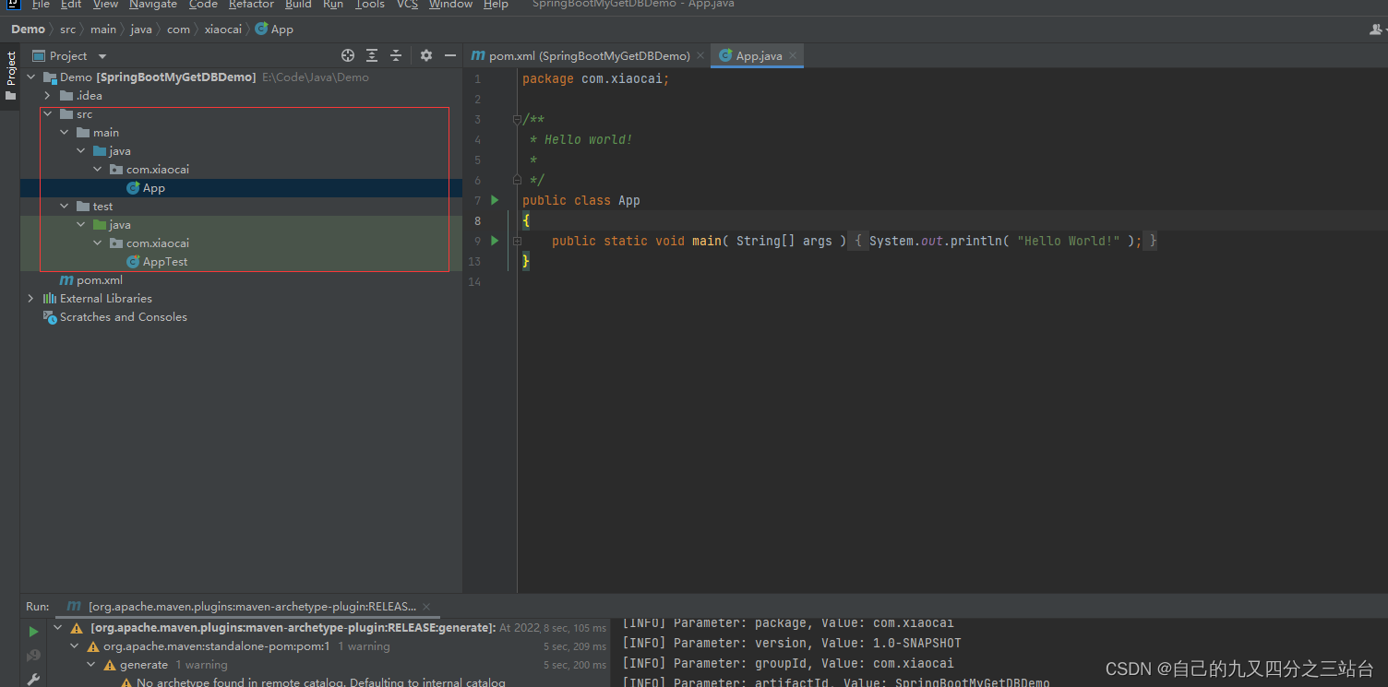
Task: Open the Edit menu
Action: pyautogui.click(x=71, y=5)
